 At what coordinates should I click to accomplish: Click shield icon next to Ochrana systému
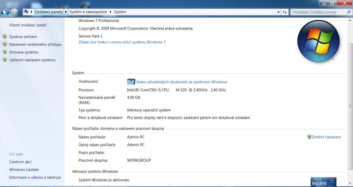click(5, 52)
